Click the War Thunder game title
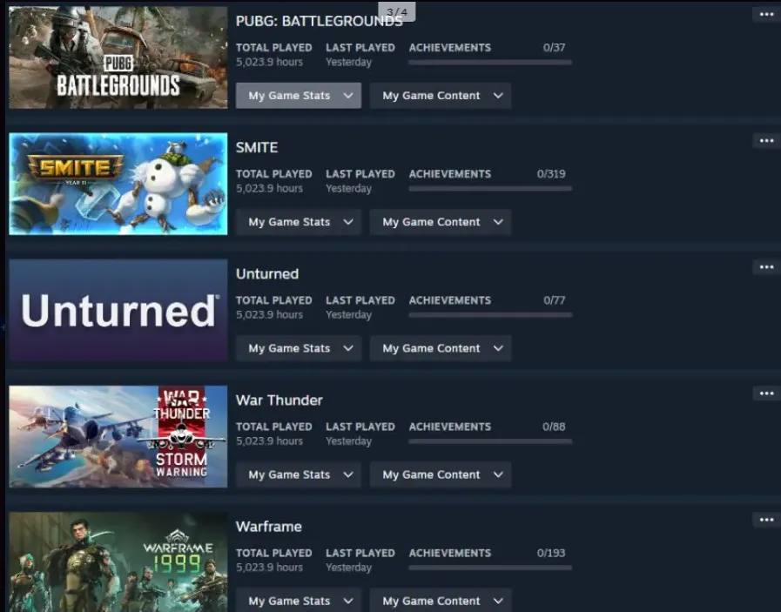This screenshot has height=612, width=781. (x=279, y=400)
